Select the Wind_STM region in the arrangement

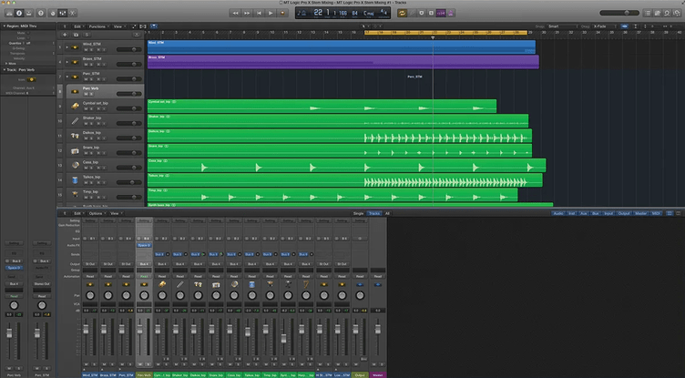[x=342, y=46]
